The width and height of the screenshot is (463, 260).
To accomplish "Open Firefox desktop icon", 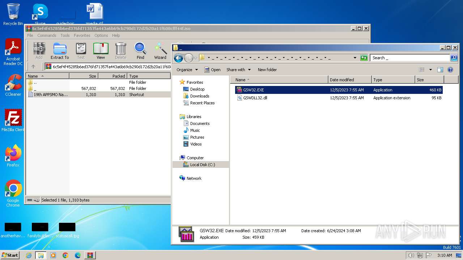I will coord(13,156).
